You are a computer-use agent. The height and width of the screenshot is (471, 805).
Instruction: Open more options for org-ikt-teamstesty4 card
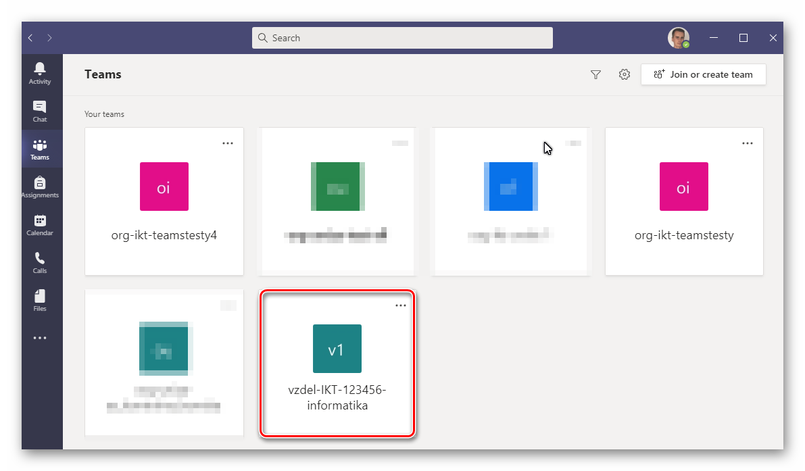tap(228, 143)
